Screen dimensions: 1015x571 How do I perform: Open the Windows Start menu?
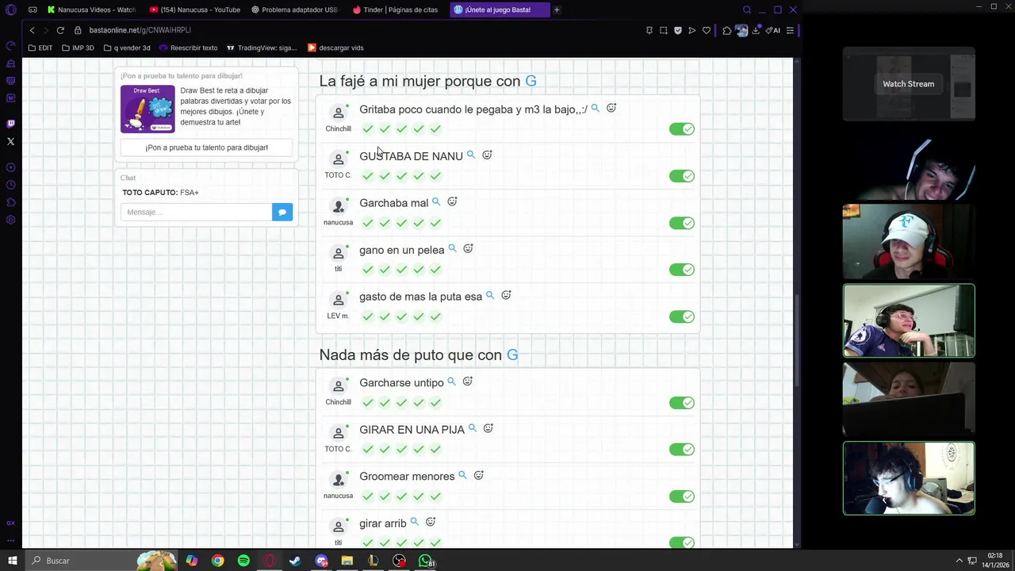(12, 561)
